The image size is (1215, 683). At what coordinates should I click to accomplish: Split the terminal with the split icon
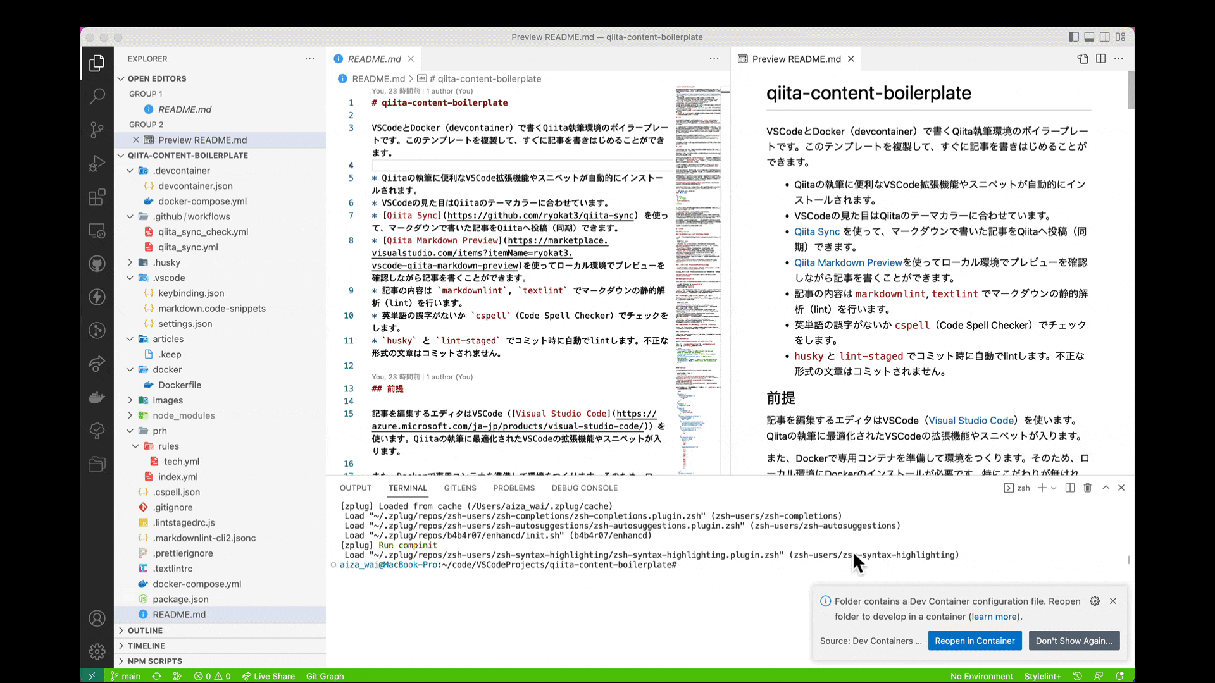(x=1069, y=488)
